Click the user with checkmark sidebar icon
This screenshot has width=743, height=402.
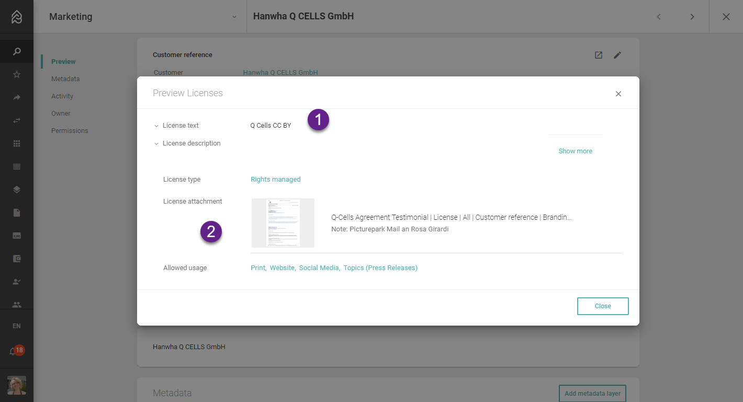tap(17, 282)
